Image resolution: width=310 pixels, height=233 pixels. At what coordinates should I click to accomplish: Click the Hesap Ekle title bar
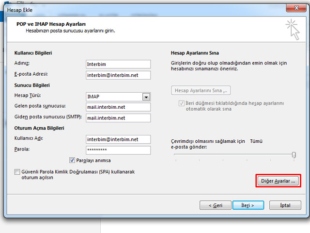click(145, 6)
